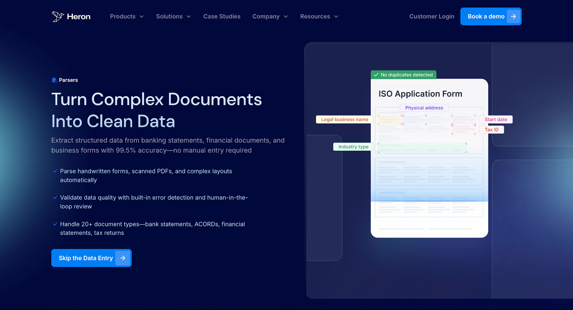Click checkmark icon in No duplicates detected
Image resolution: width=573 pixels, height=310 pixels.
(376, 75)
